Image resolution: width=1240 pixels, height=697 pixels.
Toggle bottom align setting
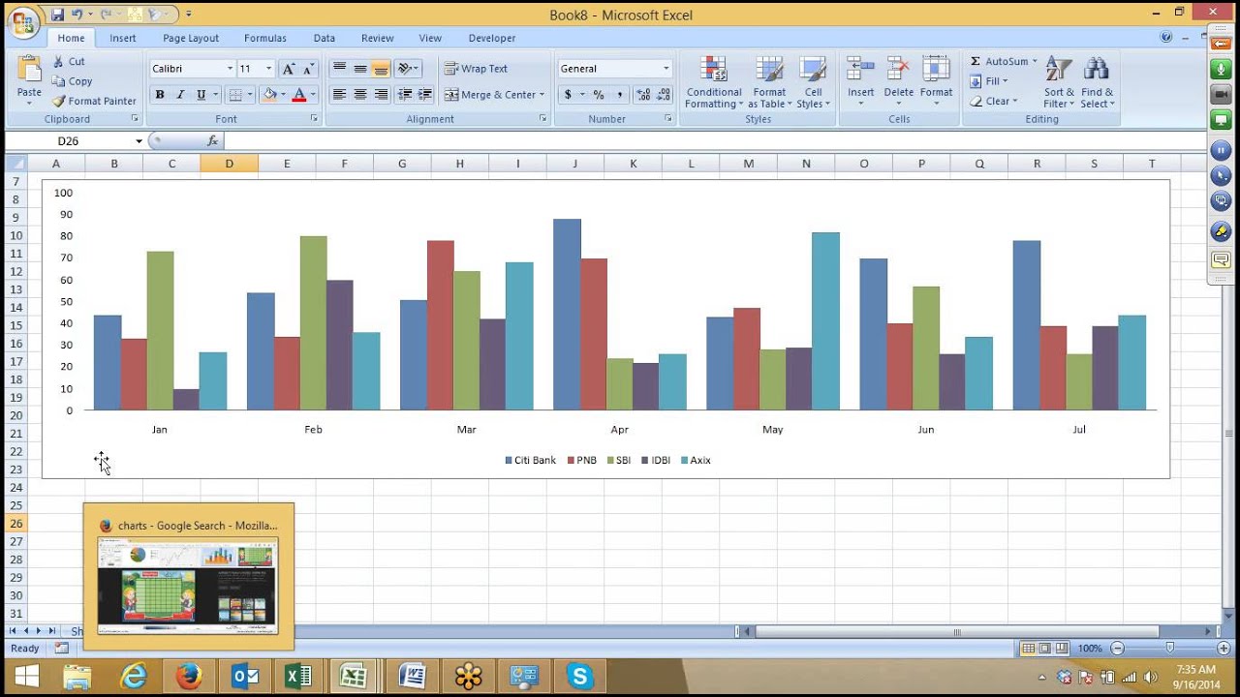[x=381, y=69]
